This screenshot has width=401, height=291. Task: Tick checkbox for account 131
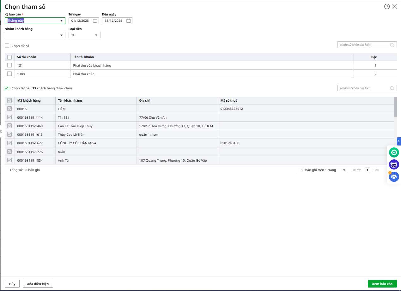click(x=9, y=65)
